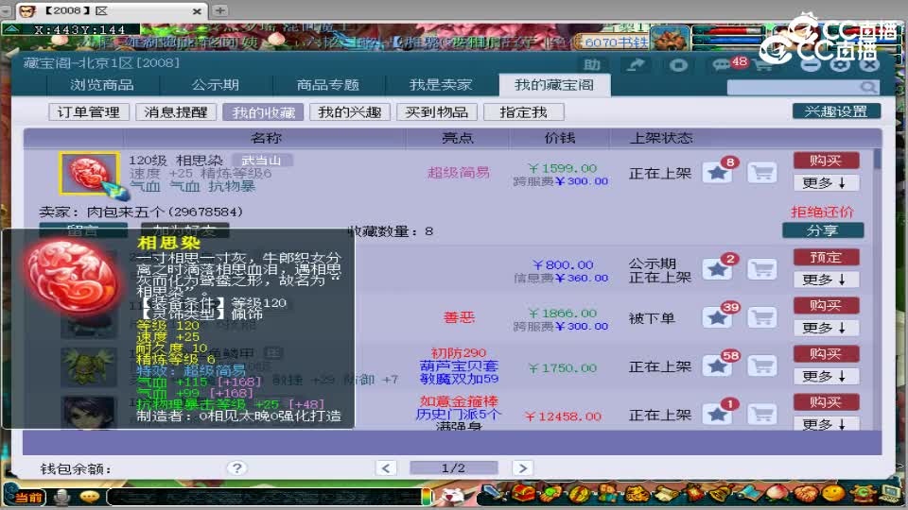This screenshot has height=510, width=908.
Task: Reserve the ￥800.00 item with 预定
Action: (826, 257)
